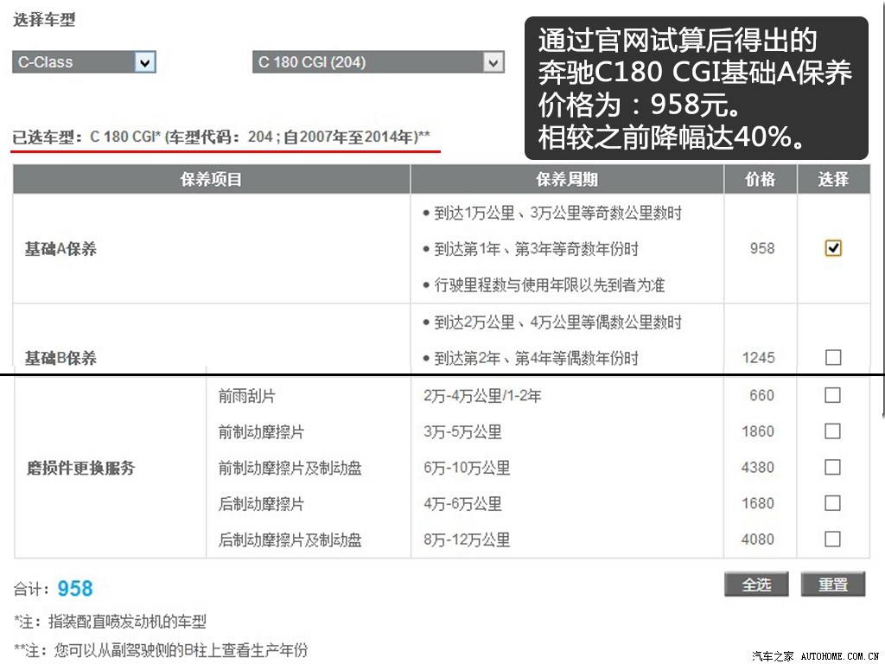Click the 1245 price value
885x664 pixels.
tap(758, 358)
